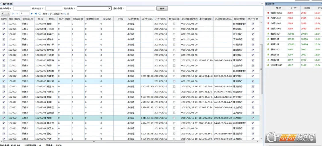The height and width of the screenshot is (146, 322).
Task: Click the 查询 search button
Action: coord(162,9)
